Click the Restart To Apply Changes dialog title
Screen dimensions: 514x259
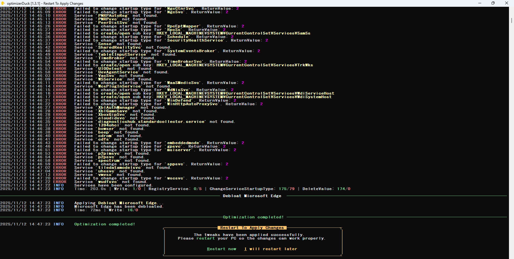252,228
